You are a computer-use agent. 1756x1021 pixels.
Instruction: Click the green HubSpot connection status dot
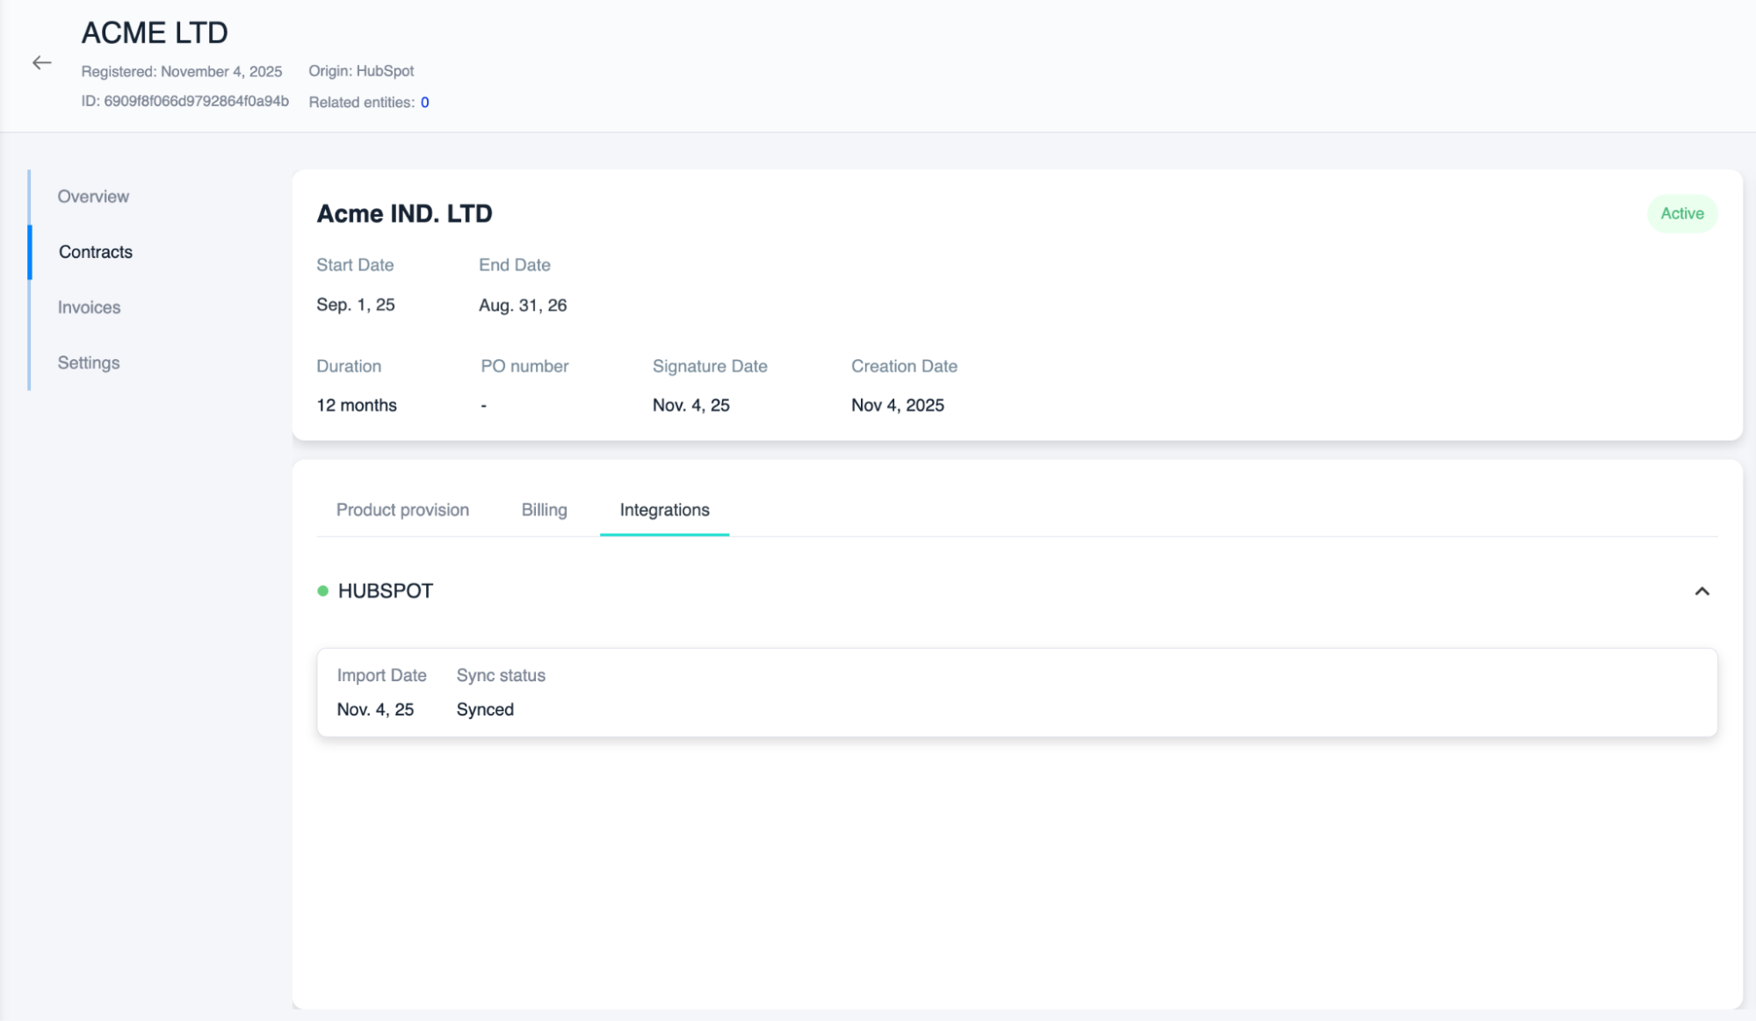pyautogui.click(x=324, y=591)
